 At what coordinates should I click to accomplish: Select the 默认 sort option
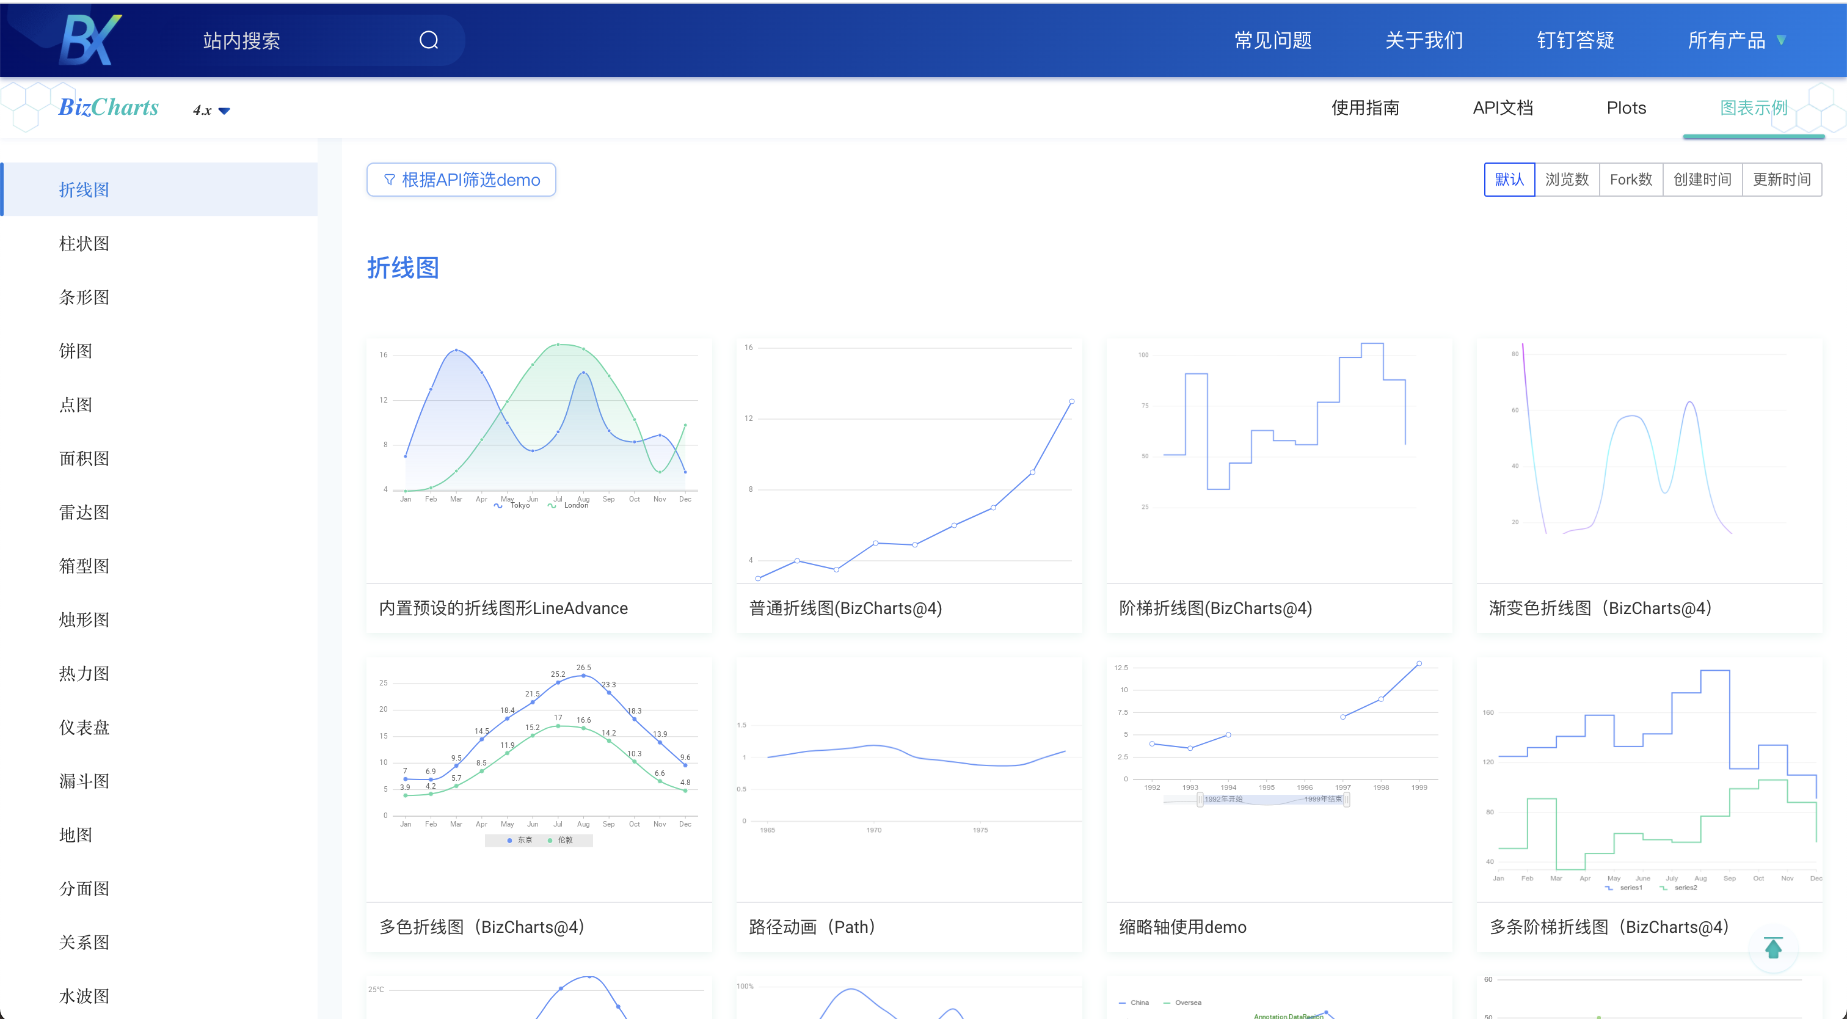coord(1509,179)
